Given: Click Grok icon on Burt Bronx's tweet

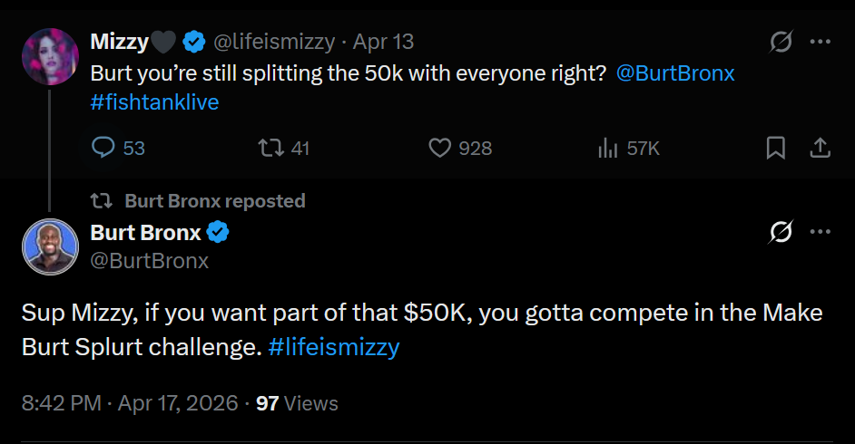Looking at the screenshot, I should click(781, 233).
